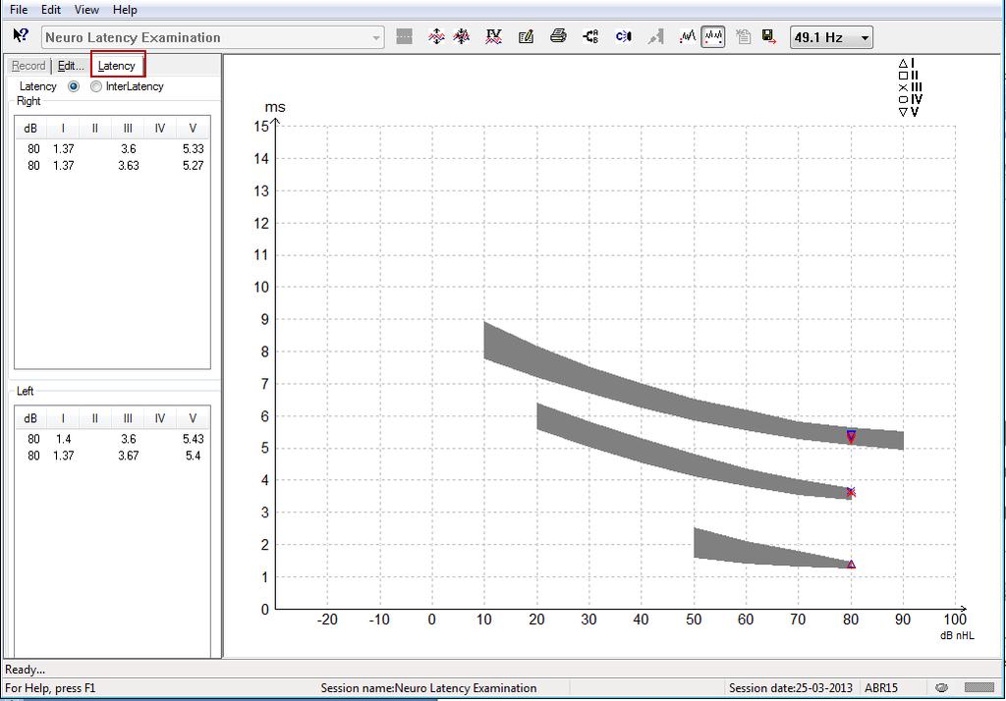Click the Ready... status text

pyautogui.click(x=25, y=670)
